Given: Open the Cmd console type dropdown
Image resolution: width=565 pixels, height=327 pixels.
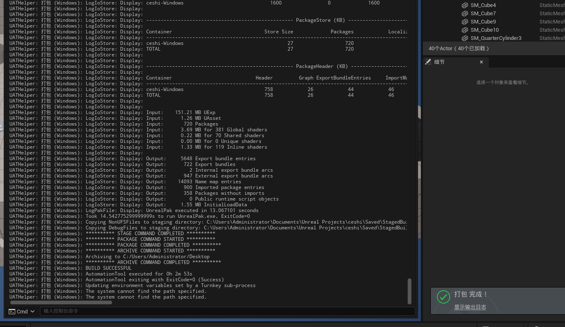Looking at the screenshot, I should pos(22,311).
